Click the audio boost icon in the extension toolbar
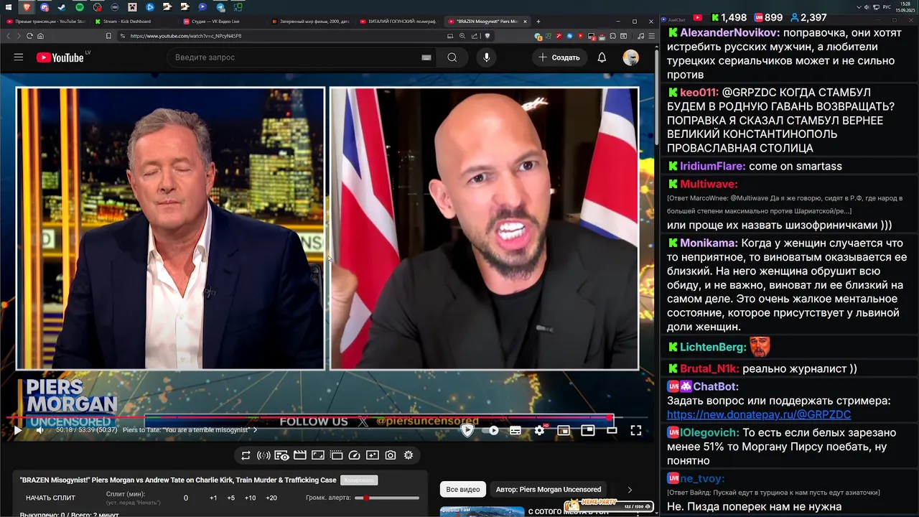Viewport: 919px width, 517px height. [263, 455]
